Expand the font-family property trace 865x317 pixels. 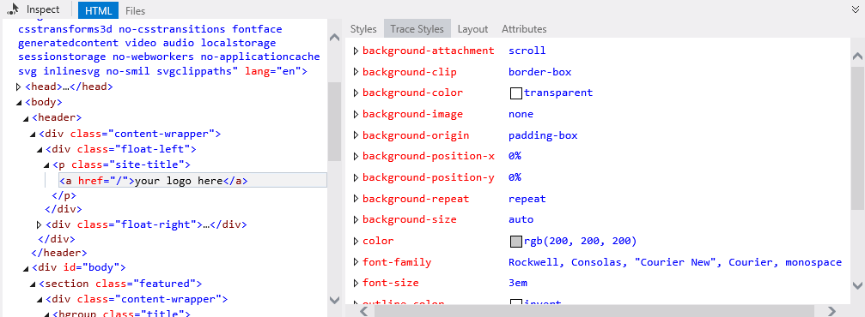point(356,262)
